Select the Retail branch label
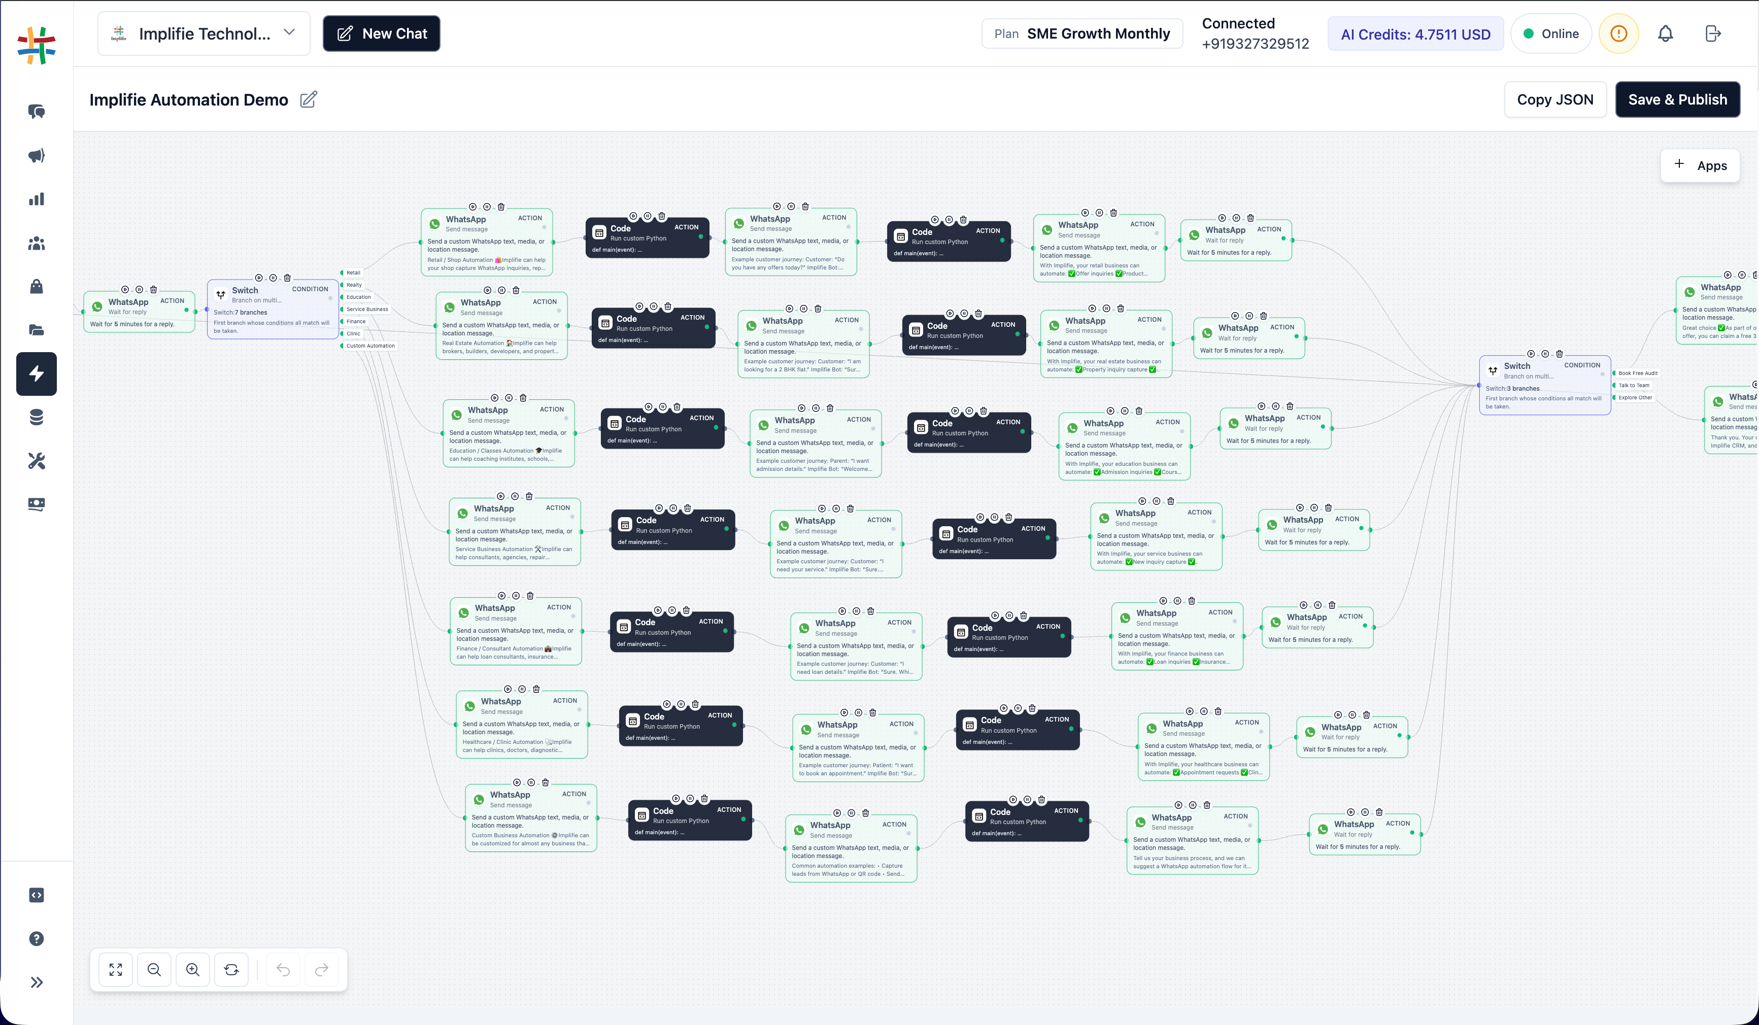The image size is (1759, 1025). 353,273
